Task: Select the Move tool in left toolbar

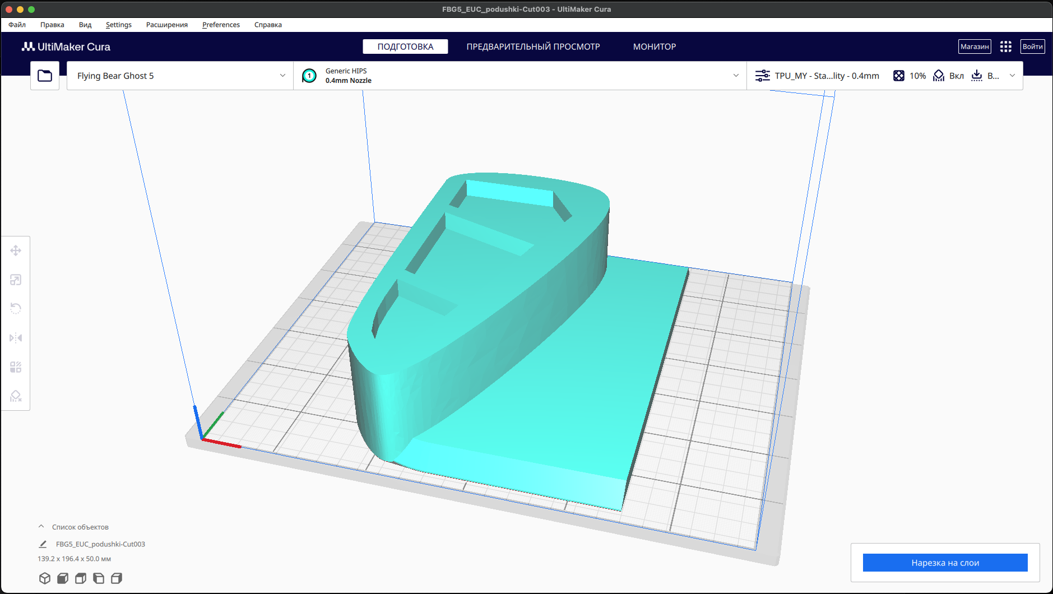Action: tap(16, 250)
